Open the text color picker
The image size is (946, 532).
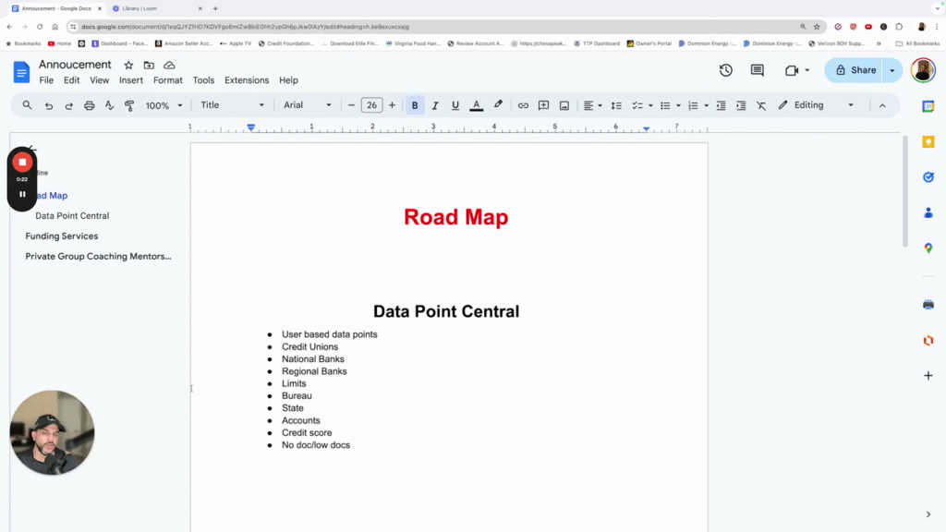point(476,105)
